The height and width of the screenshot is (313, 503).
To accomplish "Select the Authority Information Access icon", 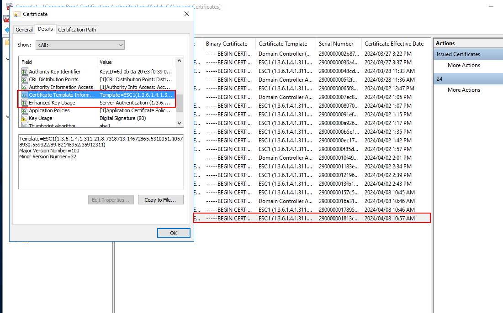I will tap(25, 87).
